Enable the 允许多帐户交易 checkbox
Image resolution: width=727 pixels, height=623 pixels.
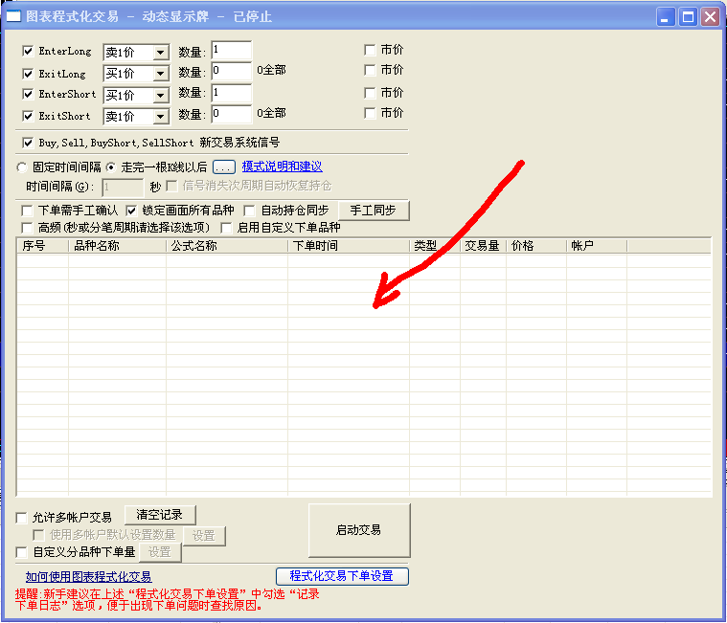tap(22, 518)
